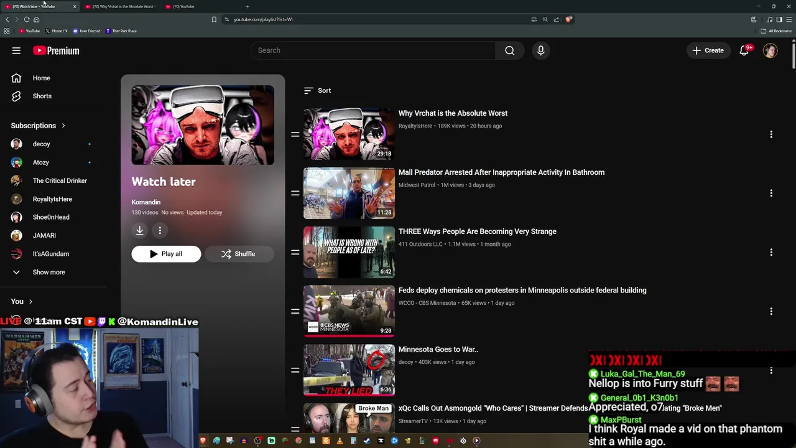Open the account avatar menu
This screenshot has height=448, width=796.
click(x=771, y=50)
